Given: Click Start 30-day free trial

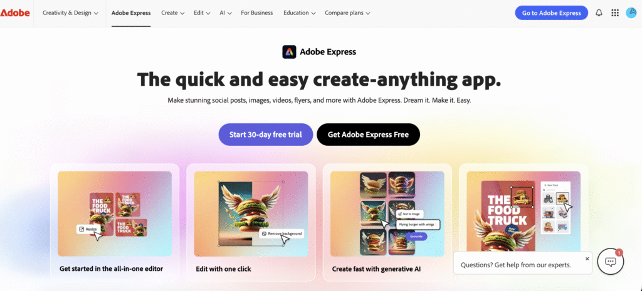Looking at the screenshot, I should (x=266, y=135).
